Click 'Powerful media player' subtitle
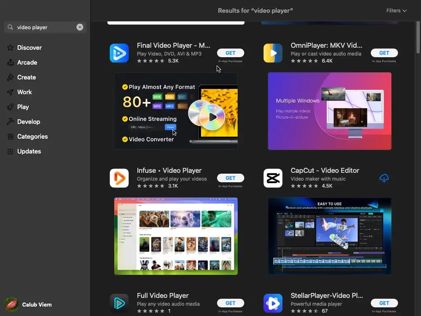 click(x=316, y=304)
